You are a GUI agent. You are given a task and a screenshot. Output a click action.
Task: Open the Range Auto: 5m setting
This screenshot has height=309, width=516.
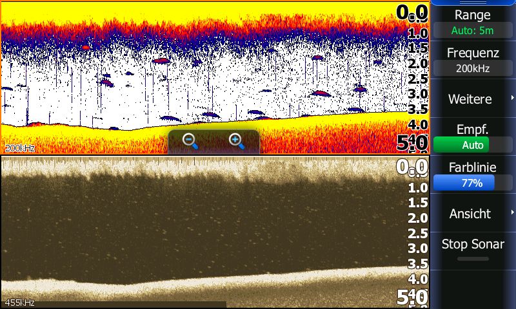(472, 30)
